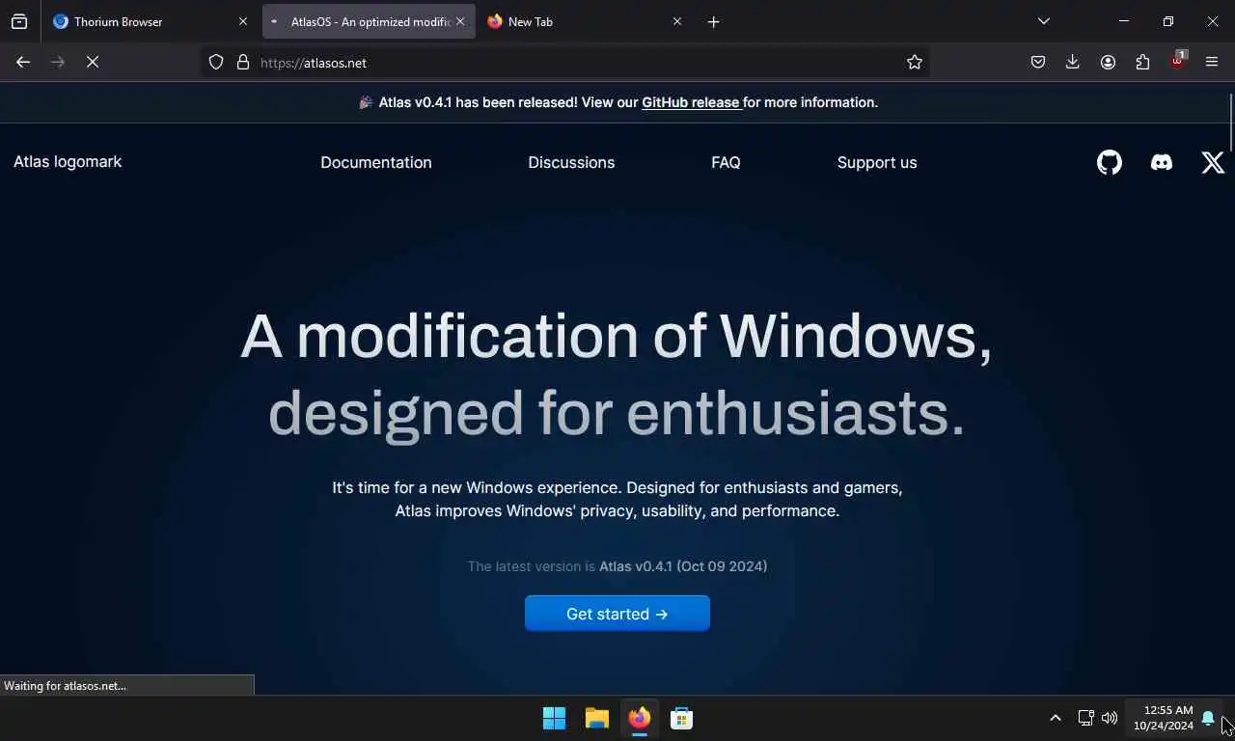
Task: Open the Firefox application menu
Action: pyautogui.click(x=1212, y=62)
